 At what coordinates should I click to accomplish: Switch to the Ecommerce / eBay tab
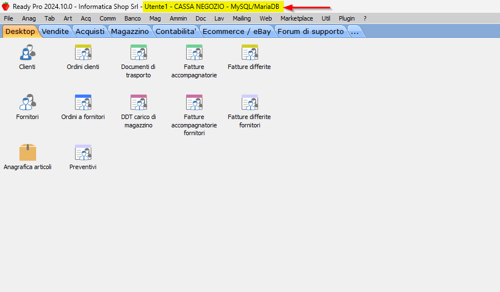(237, 31)
